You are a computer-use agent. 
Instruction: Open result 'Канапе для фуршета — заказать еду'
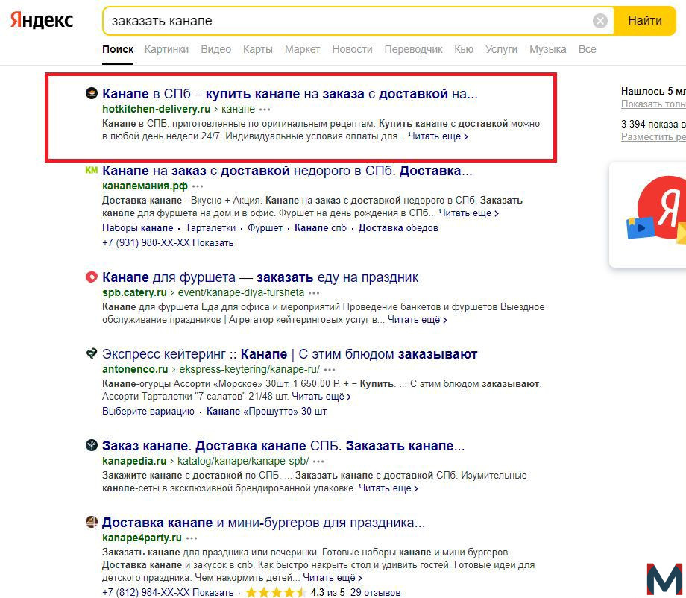(x=260, y=277)
